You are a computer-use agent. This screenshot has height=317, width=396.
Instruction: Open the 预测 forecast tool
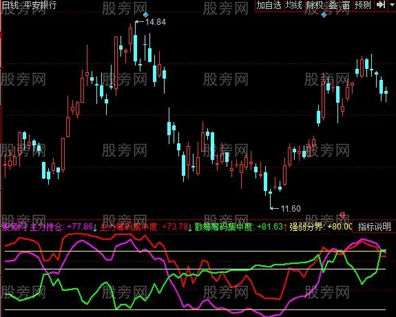coord(363,6)
